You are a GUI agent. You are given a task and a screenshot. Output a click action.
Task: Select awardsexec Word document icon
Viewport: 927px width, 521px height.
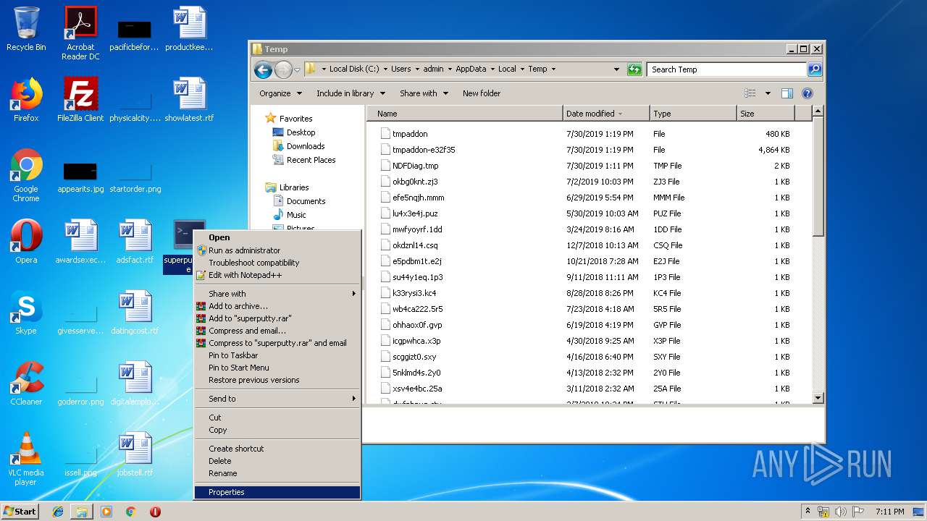click(x=80, y=242)
